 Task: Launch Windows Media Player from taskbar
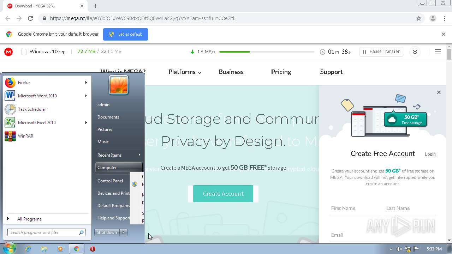point(60,249)
